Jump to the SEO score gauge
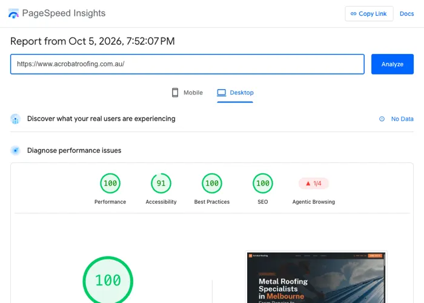This screenshot has height=303, width=424. pyautogui.click(x=262, y=183)
